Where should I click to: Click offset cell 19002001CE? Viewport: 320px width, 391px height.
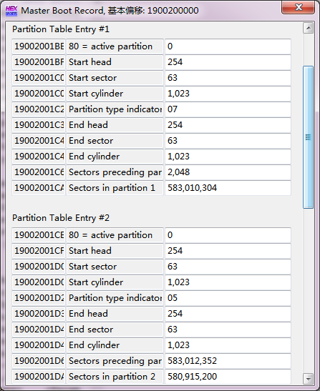[x=39, y=235]
